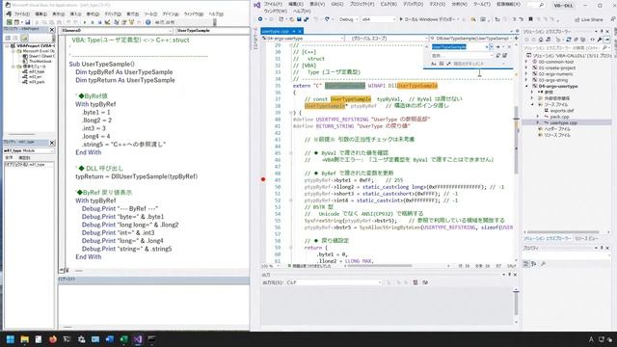Screen dimensions: 617x347
Task: Toggle the breakpoint on line 49
Action: (x=263, y=179)
